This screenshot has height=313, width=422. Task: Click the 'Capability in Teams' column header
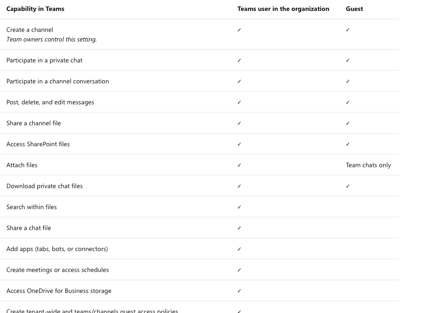[35, 9]
